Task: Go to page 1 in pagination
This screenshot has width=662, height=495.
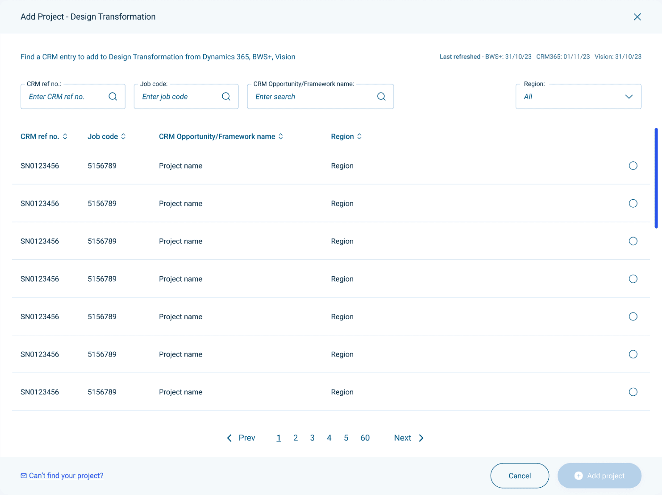Action: [x=279, y=438]
